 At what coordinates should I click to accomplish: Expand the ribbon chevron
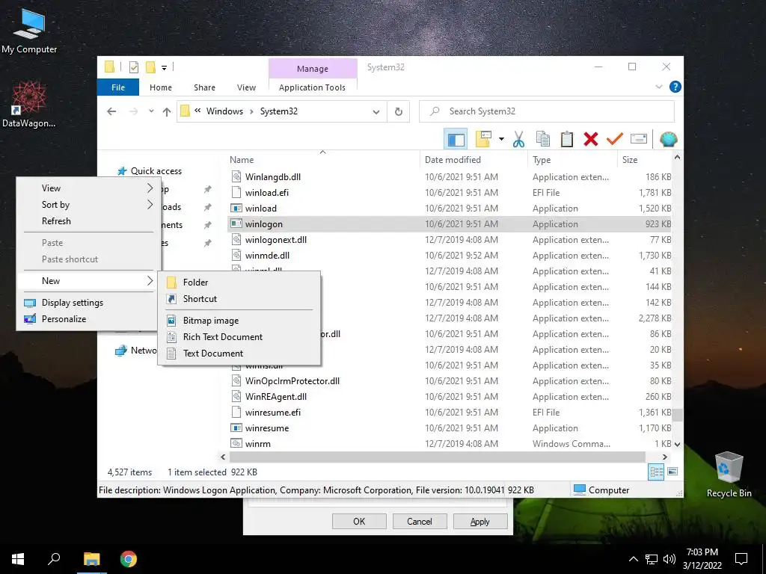point(658,87)
